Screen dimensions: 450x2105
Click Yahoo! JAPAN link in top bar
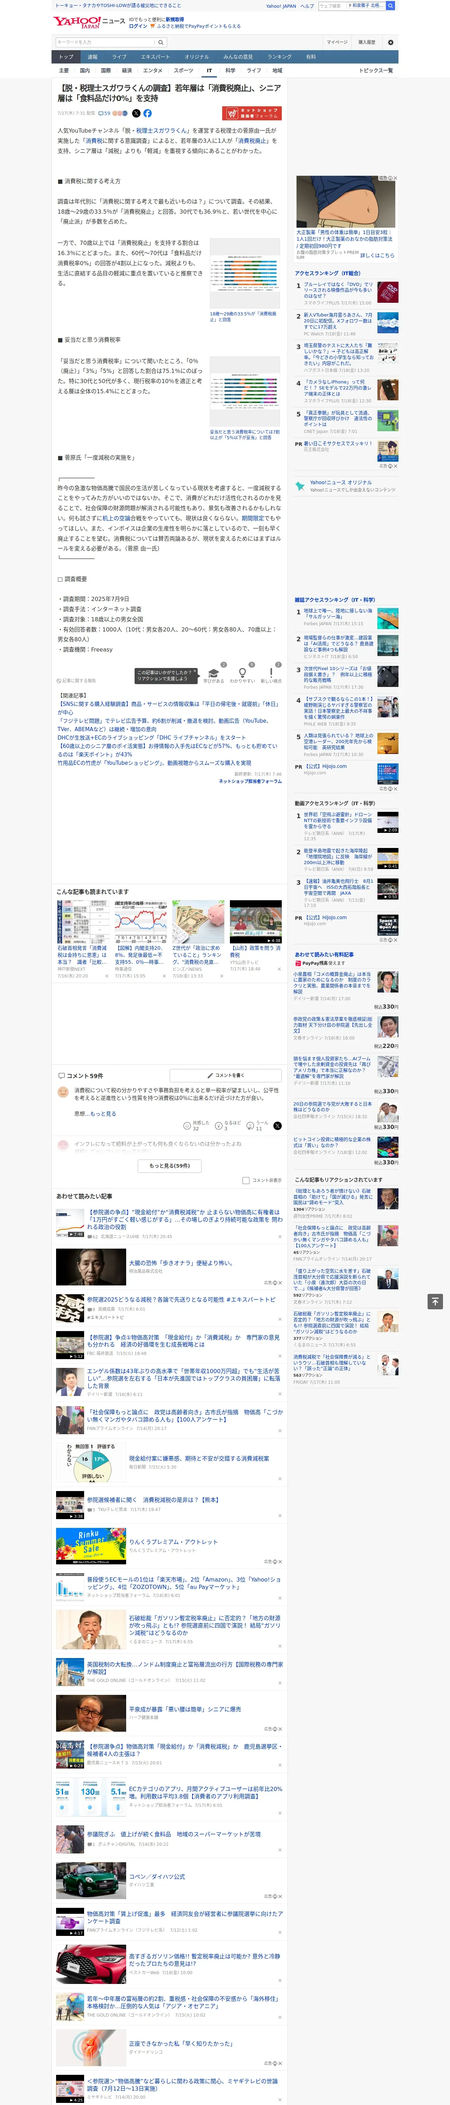click(x=281, y=6)
